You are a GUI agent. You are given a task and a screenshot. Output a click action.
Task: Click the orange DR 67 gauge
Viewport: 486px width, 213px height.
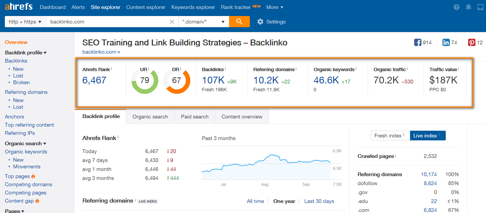coord(177,80)
